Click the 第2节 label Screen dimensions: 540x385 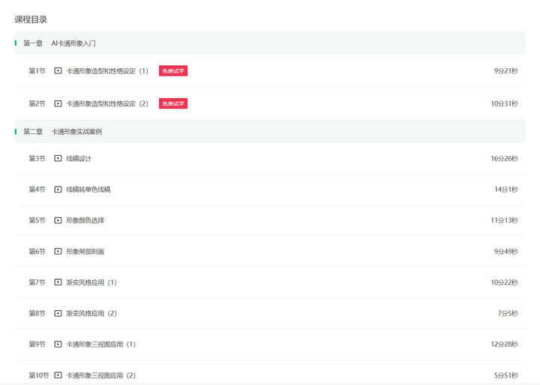click(x=37, y=103)
